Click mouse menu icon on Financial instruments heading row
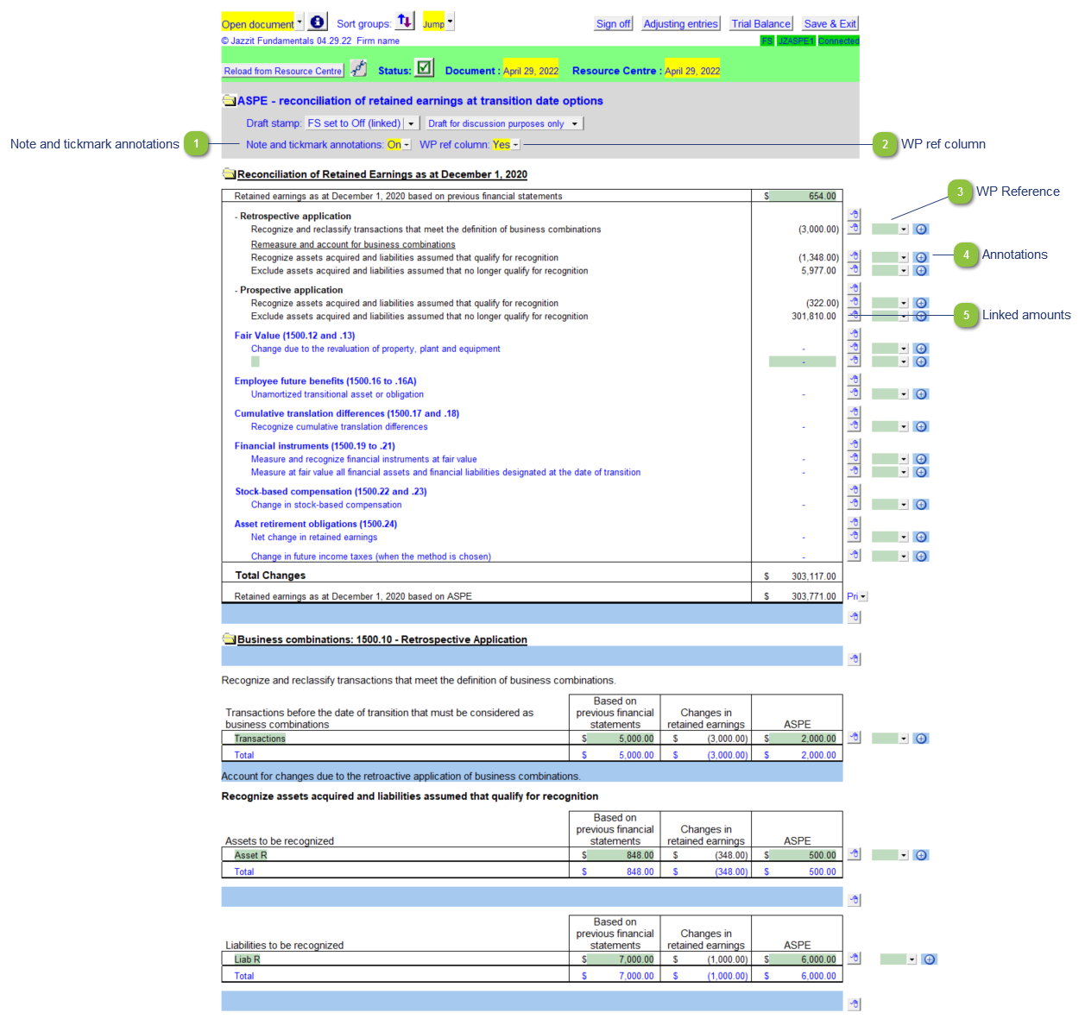The height and width of the screenshot is (1019, 1085). [854, 445]
